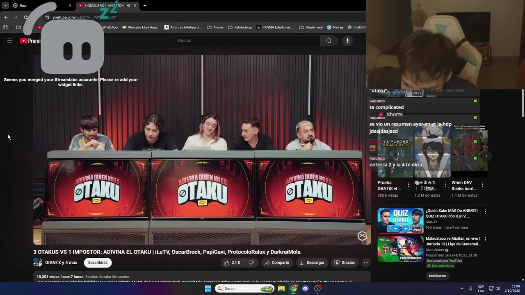Click the YouTube search magnifier button

[329, 41]
